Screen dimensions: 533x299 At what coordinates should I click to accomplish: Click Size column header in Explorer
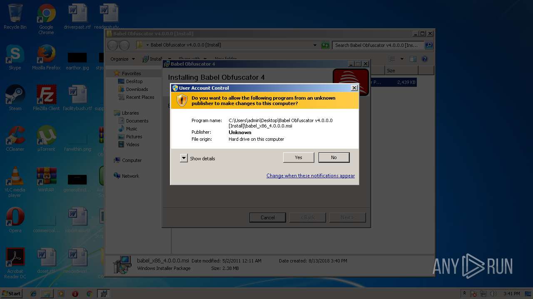401,71
